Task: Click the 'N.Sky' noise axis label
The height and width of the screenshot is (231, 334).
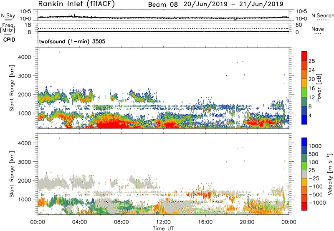Action: pos(8,15)
